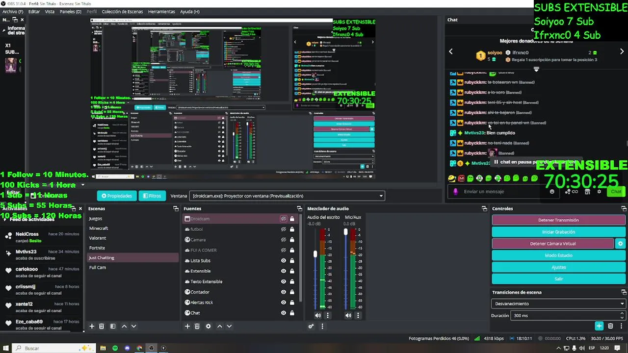Pop out the Controles dock panel
This screenshot has width=628, height=353.
coord(624,209)
